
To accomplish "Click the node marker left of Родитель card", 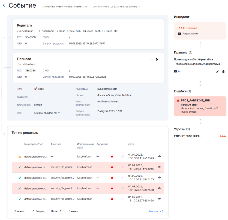I will pos(10,37).
